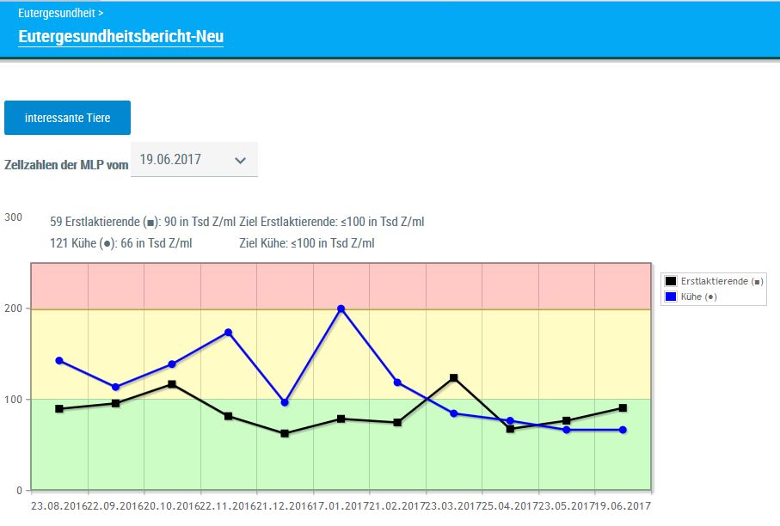Click the blue Kühe point at 22.11.2016
The height and width of the screenshot is (526, 780).
229,332
